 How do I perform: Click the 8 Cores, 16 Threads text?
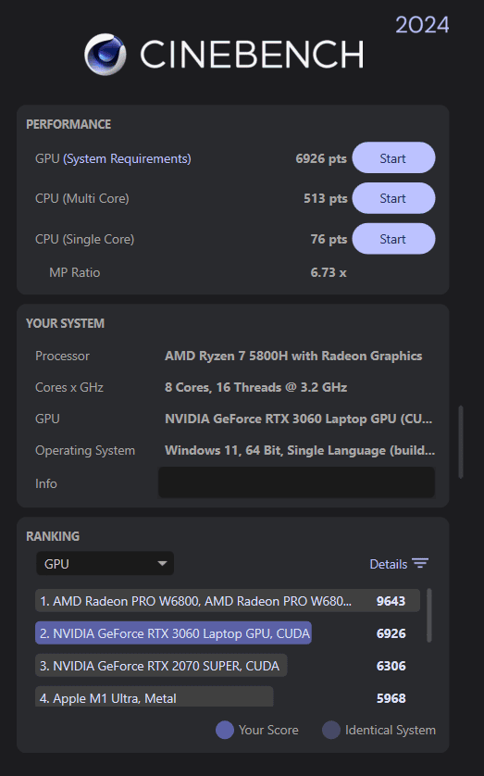tap(255, 387)
